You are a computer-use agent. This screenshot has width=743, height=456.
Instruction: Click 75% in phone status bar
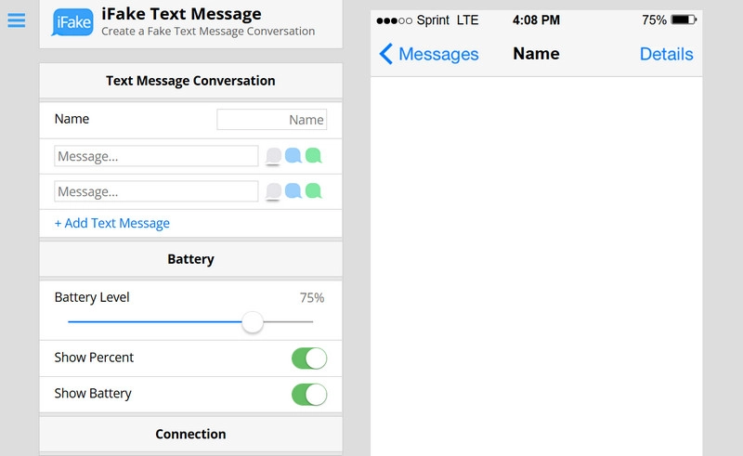pos(654,20)
